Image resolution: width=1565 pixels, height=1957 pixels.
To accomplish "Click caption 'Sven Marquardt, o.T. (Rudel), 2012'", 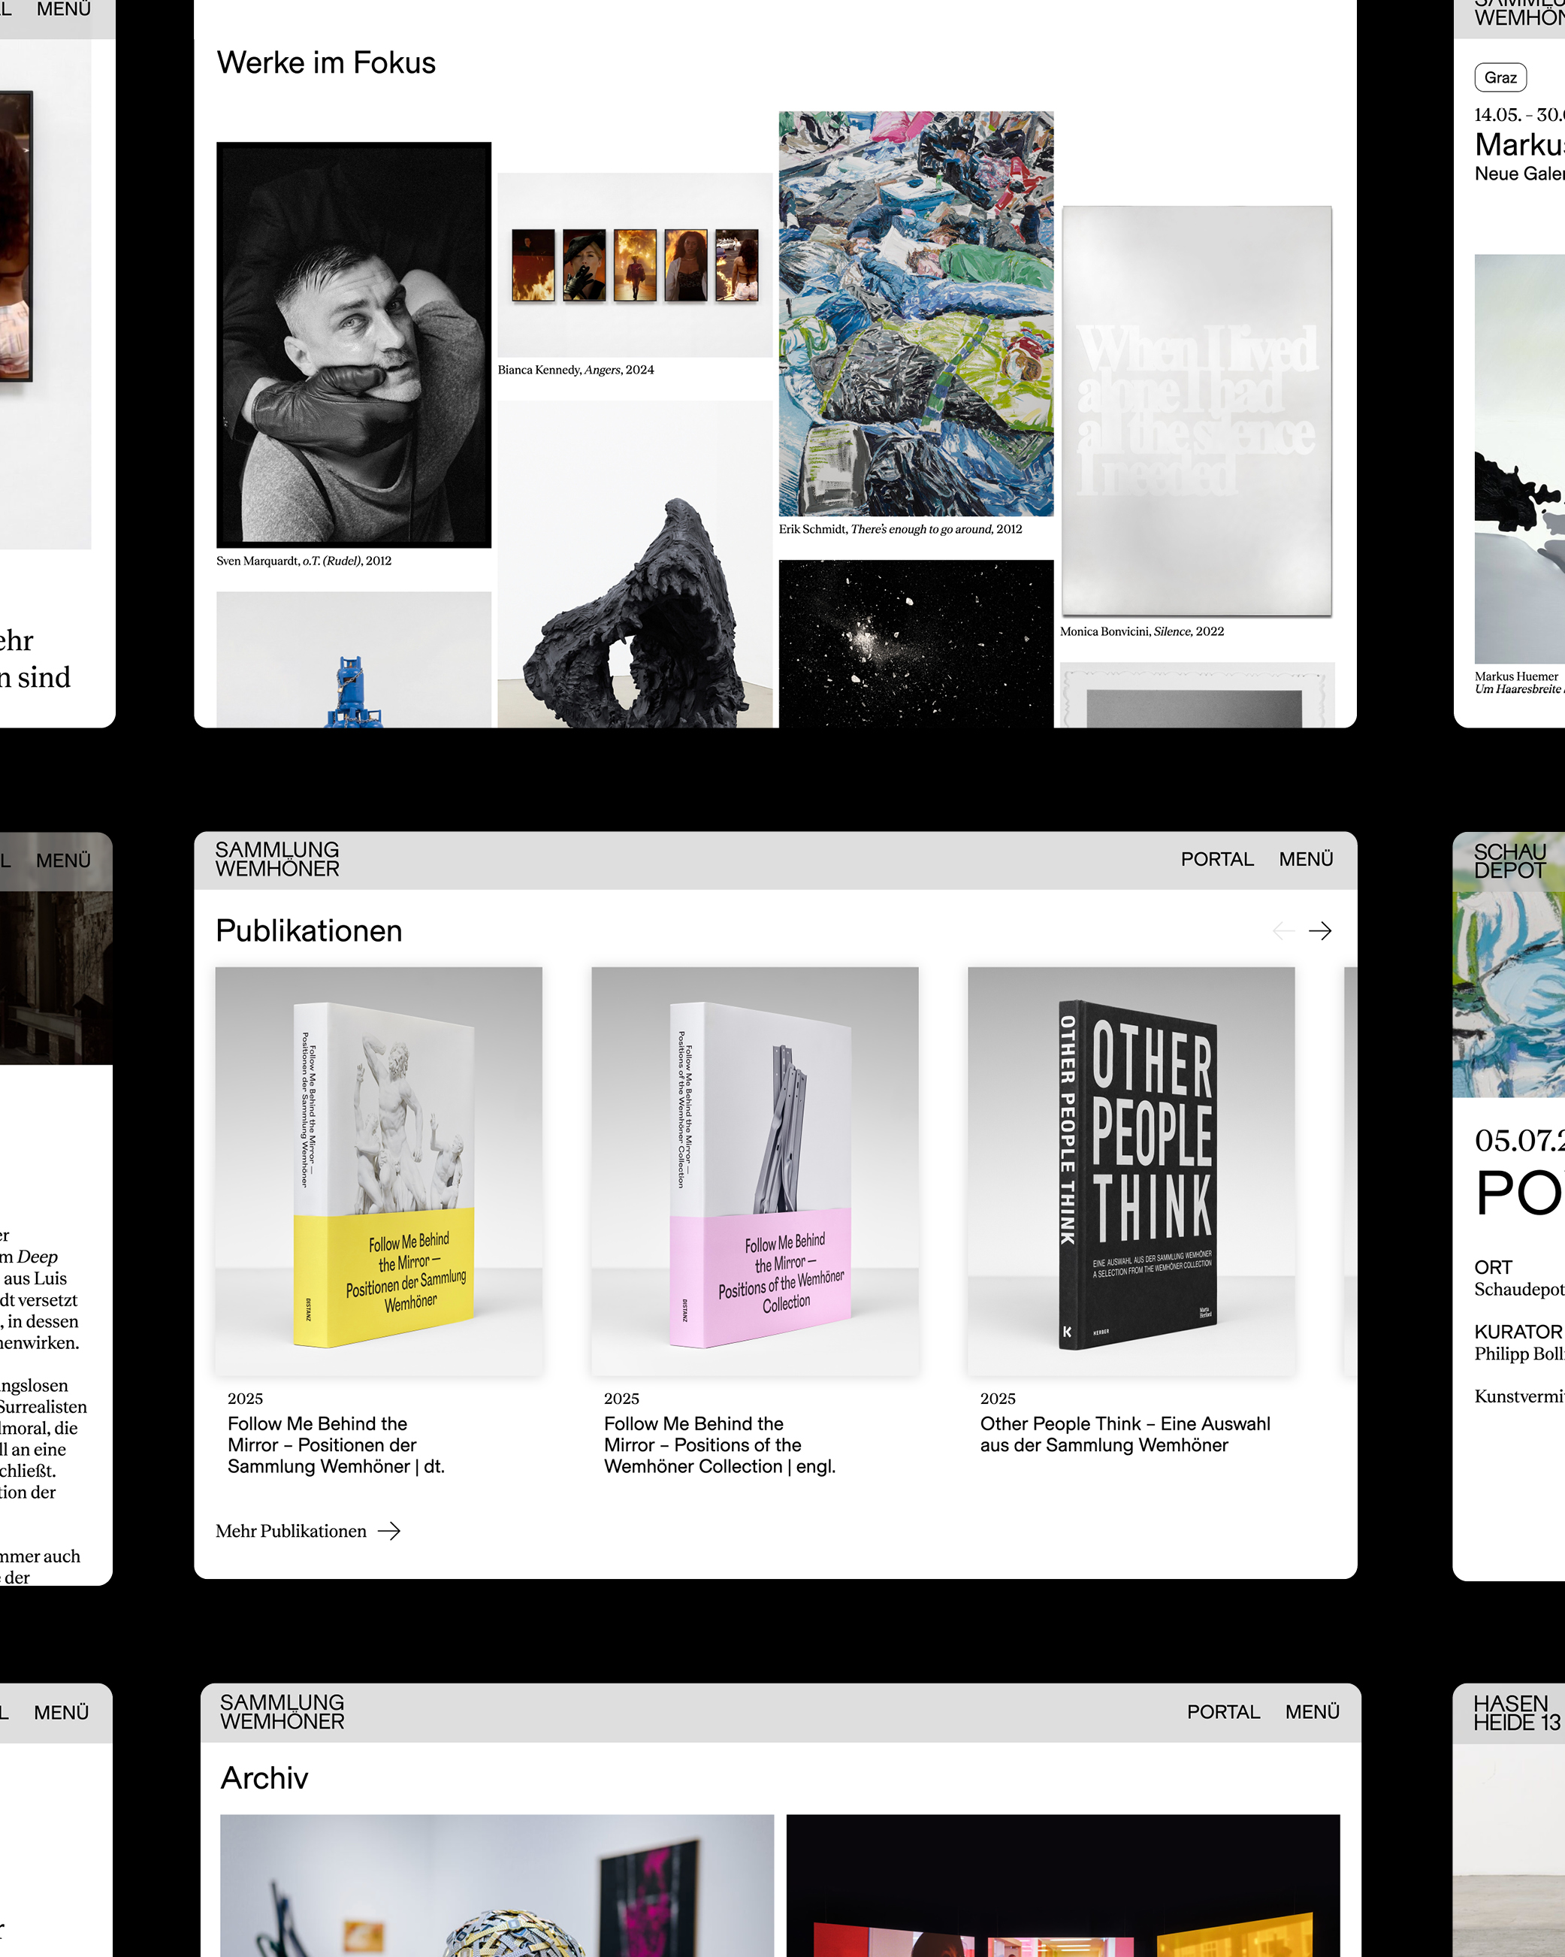I will [304, 561].
